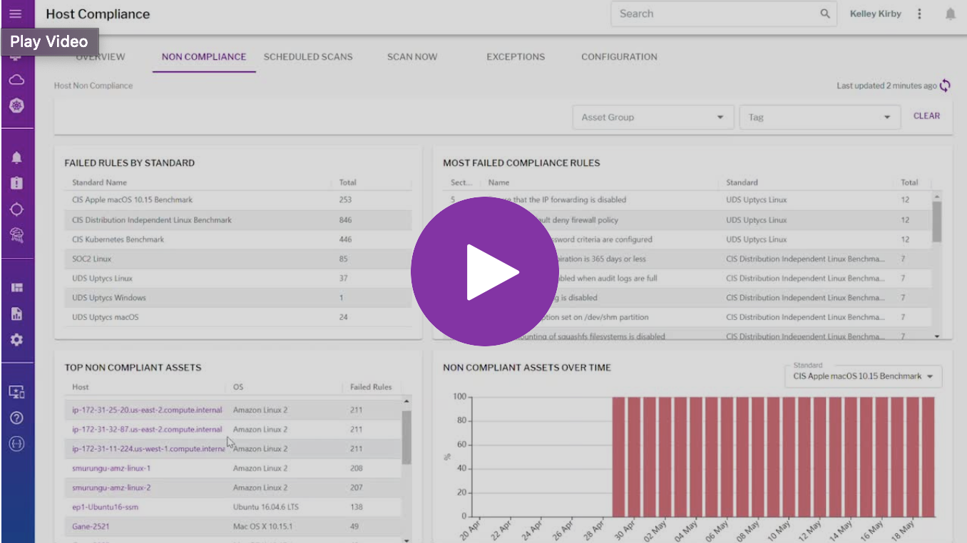Open the Tag dropdown
967x543 pixels.
[819, 118]
